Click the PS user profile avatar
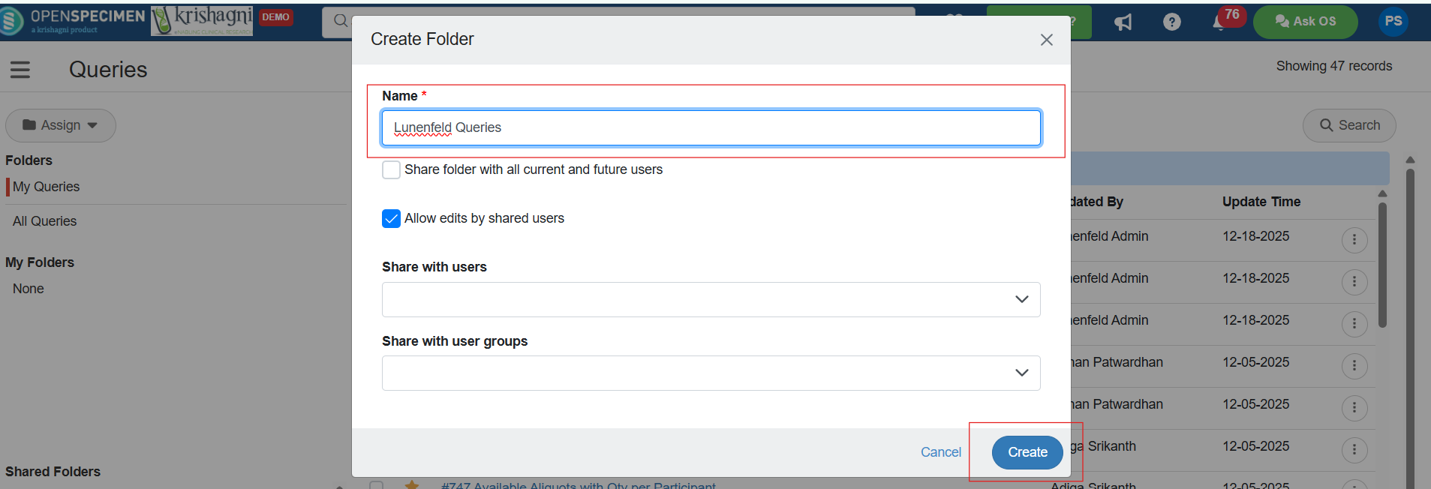Screen dimensions: 1431x489 pyautogui.click(x=1393, y=22)
